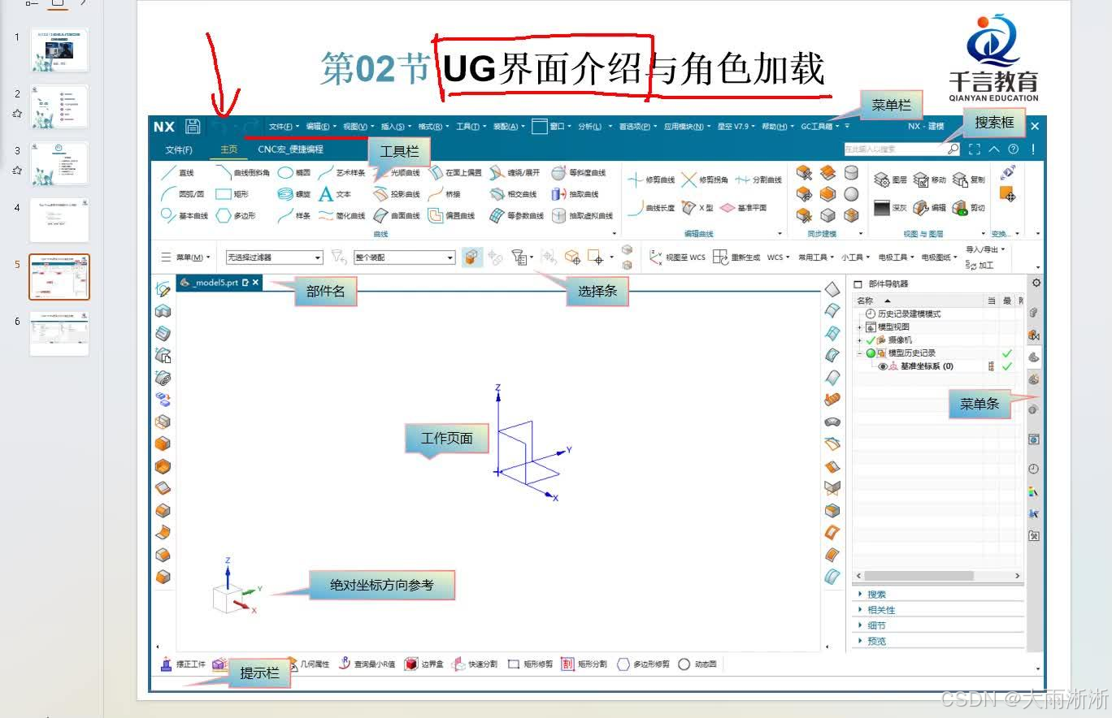Open the 常用工具 dropdown
1112x718 pixels.
point(815,257)
